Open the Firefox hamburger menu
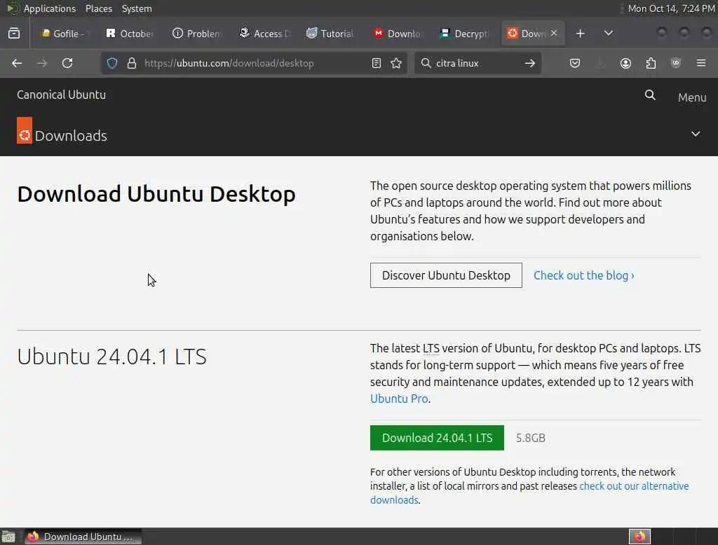 click(701, 63)
